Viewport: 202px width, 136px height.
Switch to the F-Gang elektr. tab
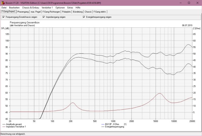(100, 12)
